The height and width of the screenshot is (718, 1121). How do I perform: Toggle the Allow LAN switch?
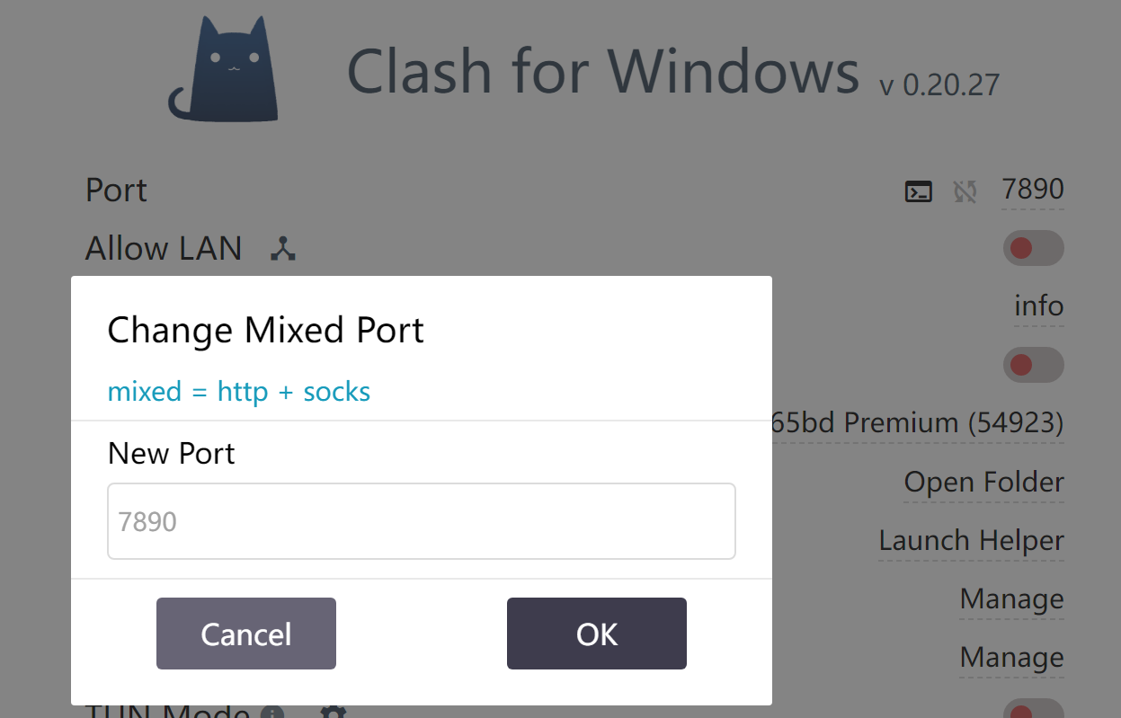tap(1033, 248)
